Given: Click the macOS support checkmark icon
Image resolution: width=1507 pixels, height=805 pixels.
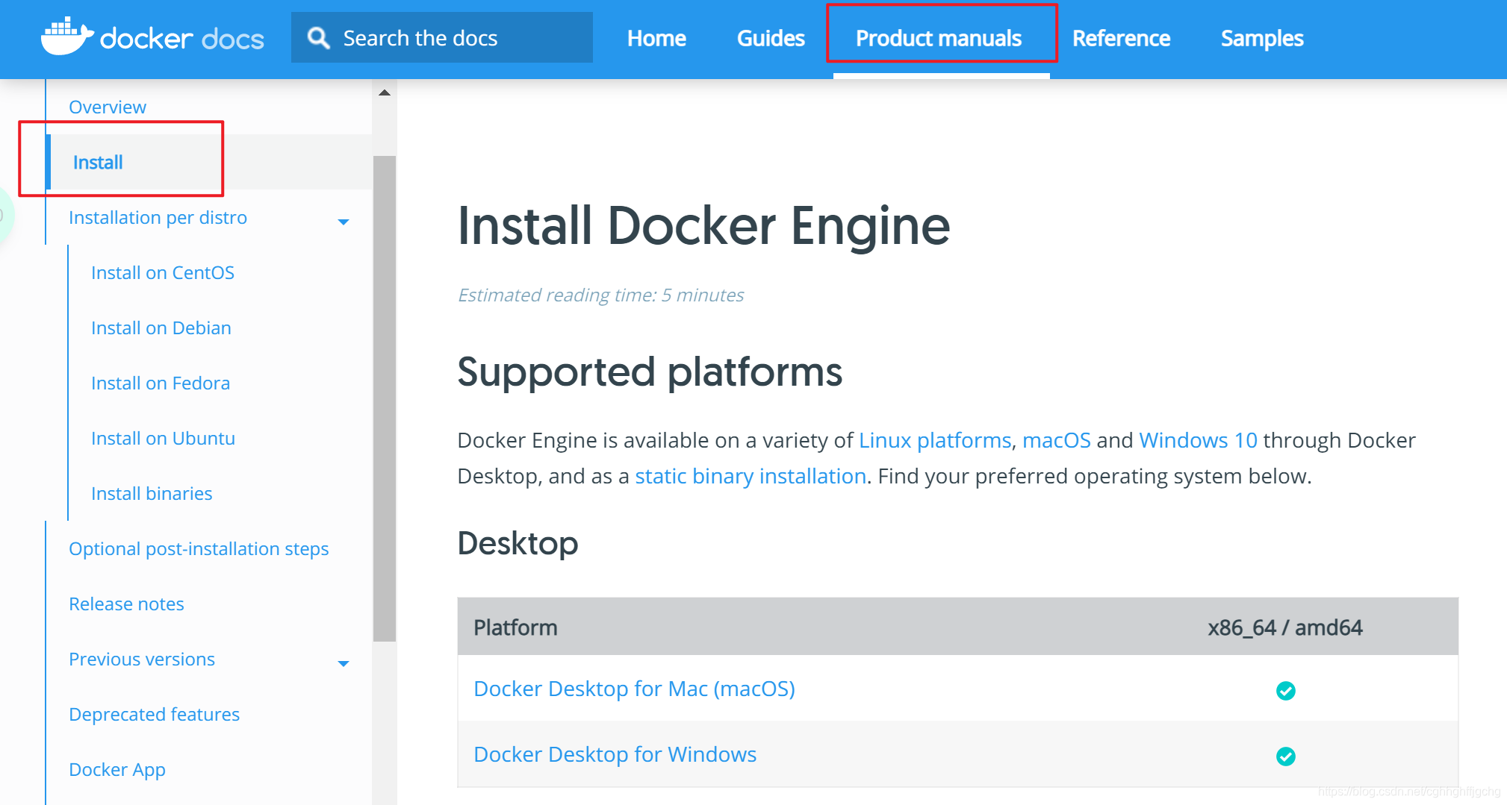Looking at the screenshot, I should (x=1285, y=691).
